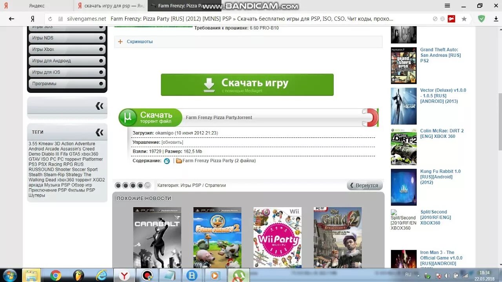The height and width of the screenshot is (282, 502).
Task: Open the Wii Party cover thumbnail
Action: point(277,237)
